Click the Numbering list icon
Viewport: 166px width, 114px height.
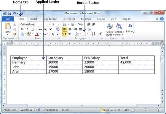tap(72, 24)
